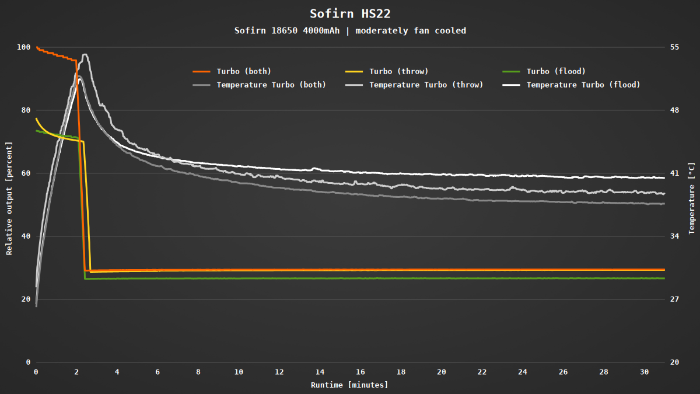
Task: Toggle Temperature Turbo (both) legend entry
Action: point(259,85)
